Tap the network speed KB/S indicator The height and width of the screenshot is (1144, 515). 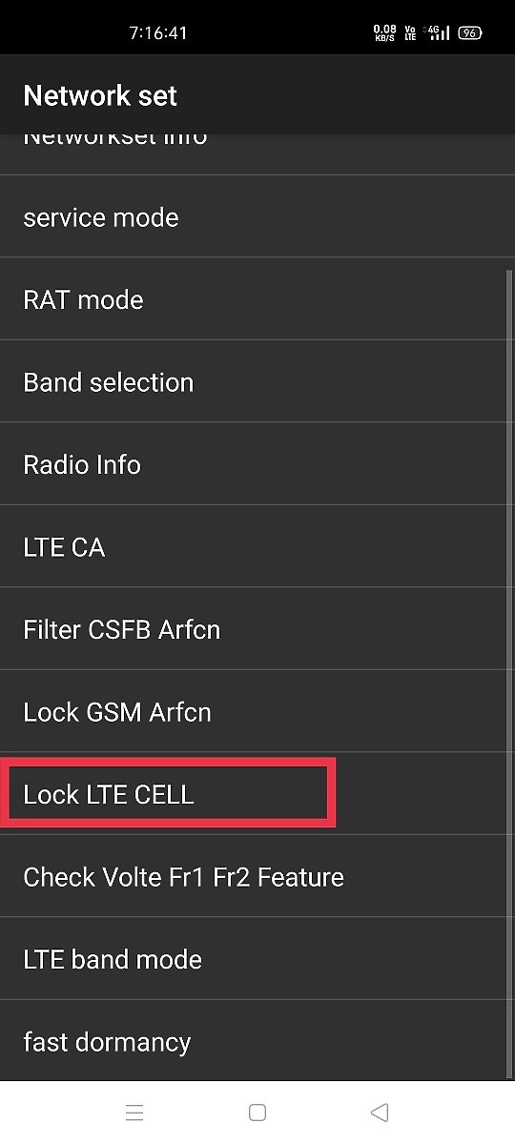pyautogui.click(x=384, y=32)
